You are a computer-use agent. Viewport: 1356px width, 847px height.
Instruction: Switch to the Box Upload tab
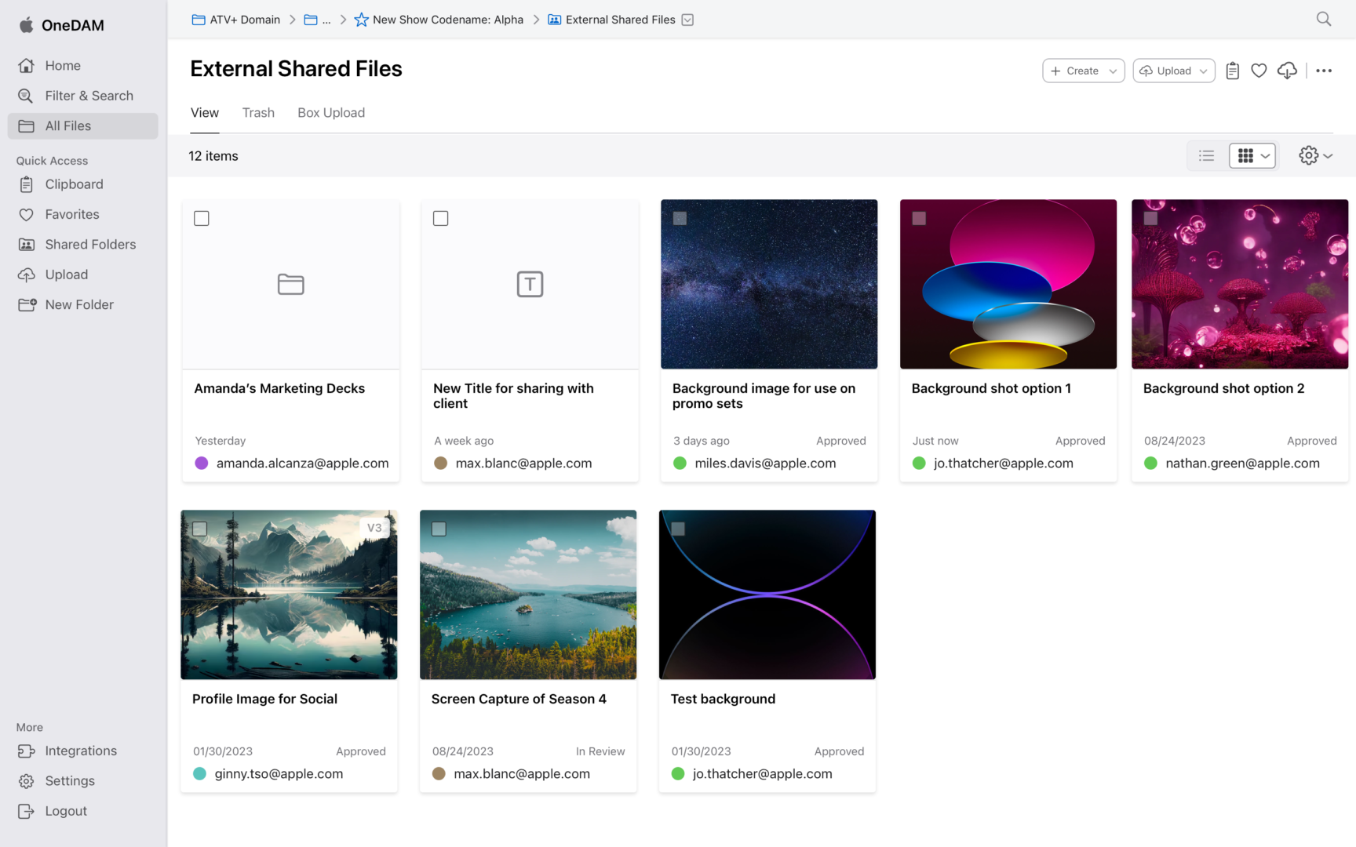330,113
